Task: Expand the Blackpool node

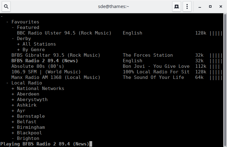Action: (13, 133)
